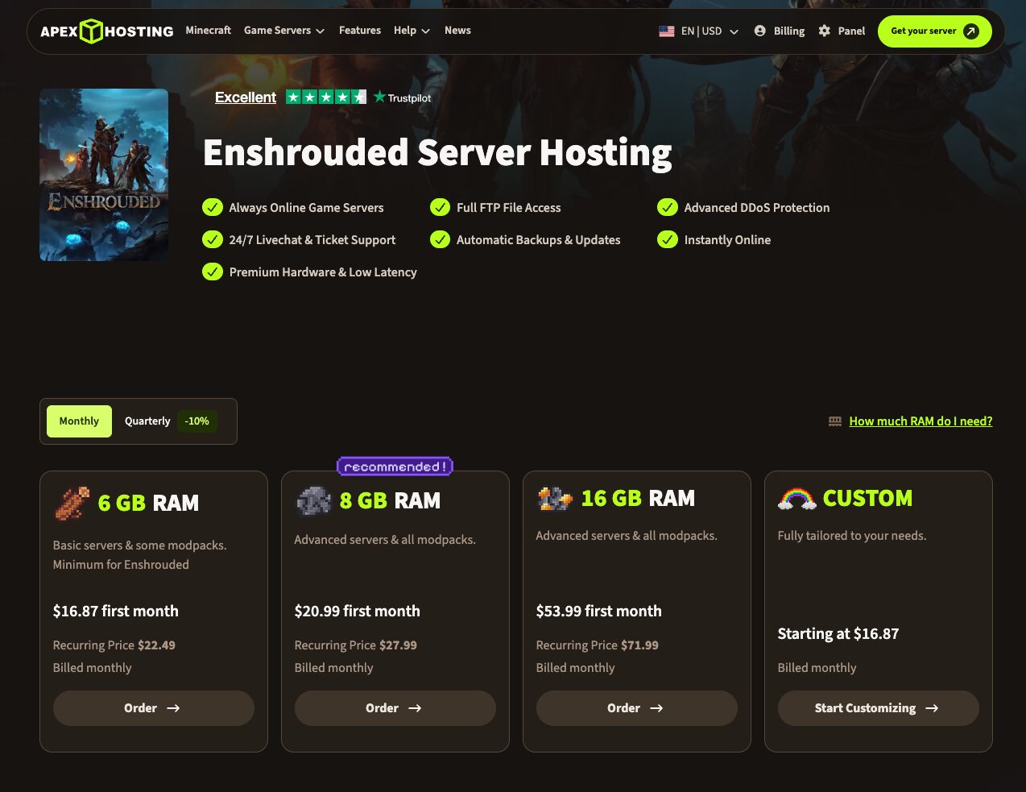This screenshot has height=792, width=1026.
Task: Open the Minecraft nav item
Action: point(209,31)
